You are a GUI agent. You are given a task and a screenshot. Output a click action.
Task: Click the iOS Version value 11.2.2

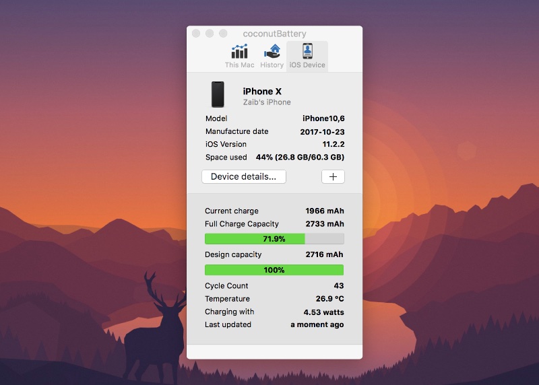click(x=334, y=144)
